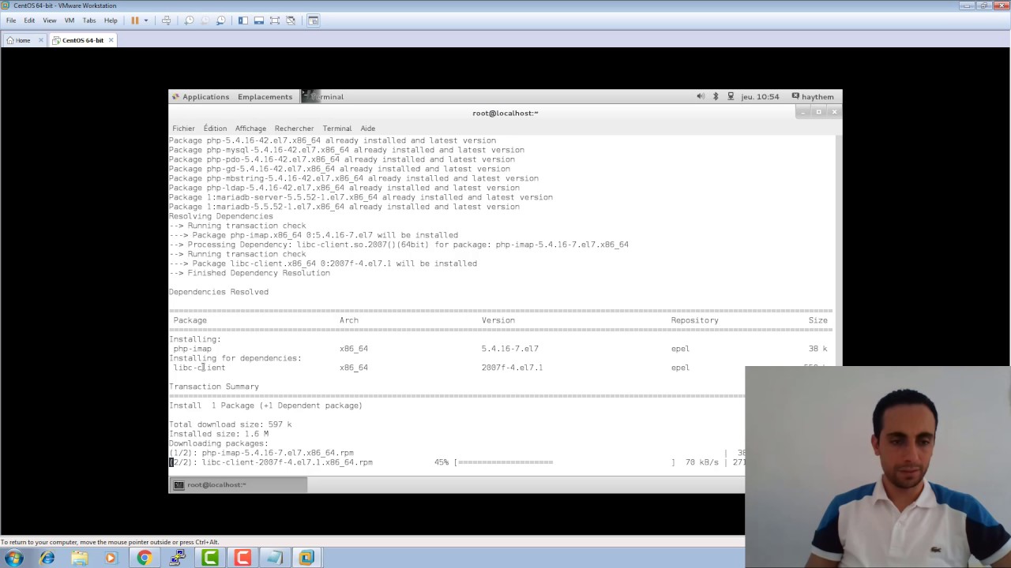This screenshot has width=1011, height=568.
Task: Pause the virtual machine with the suspend icon
Action: [x=135, y=21]
